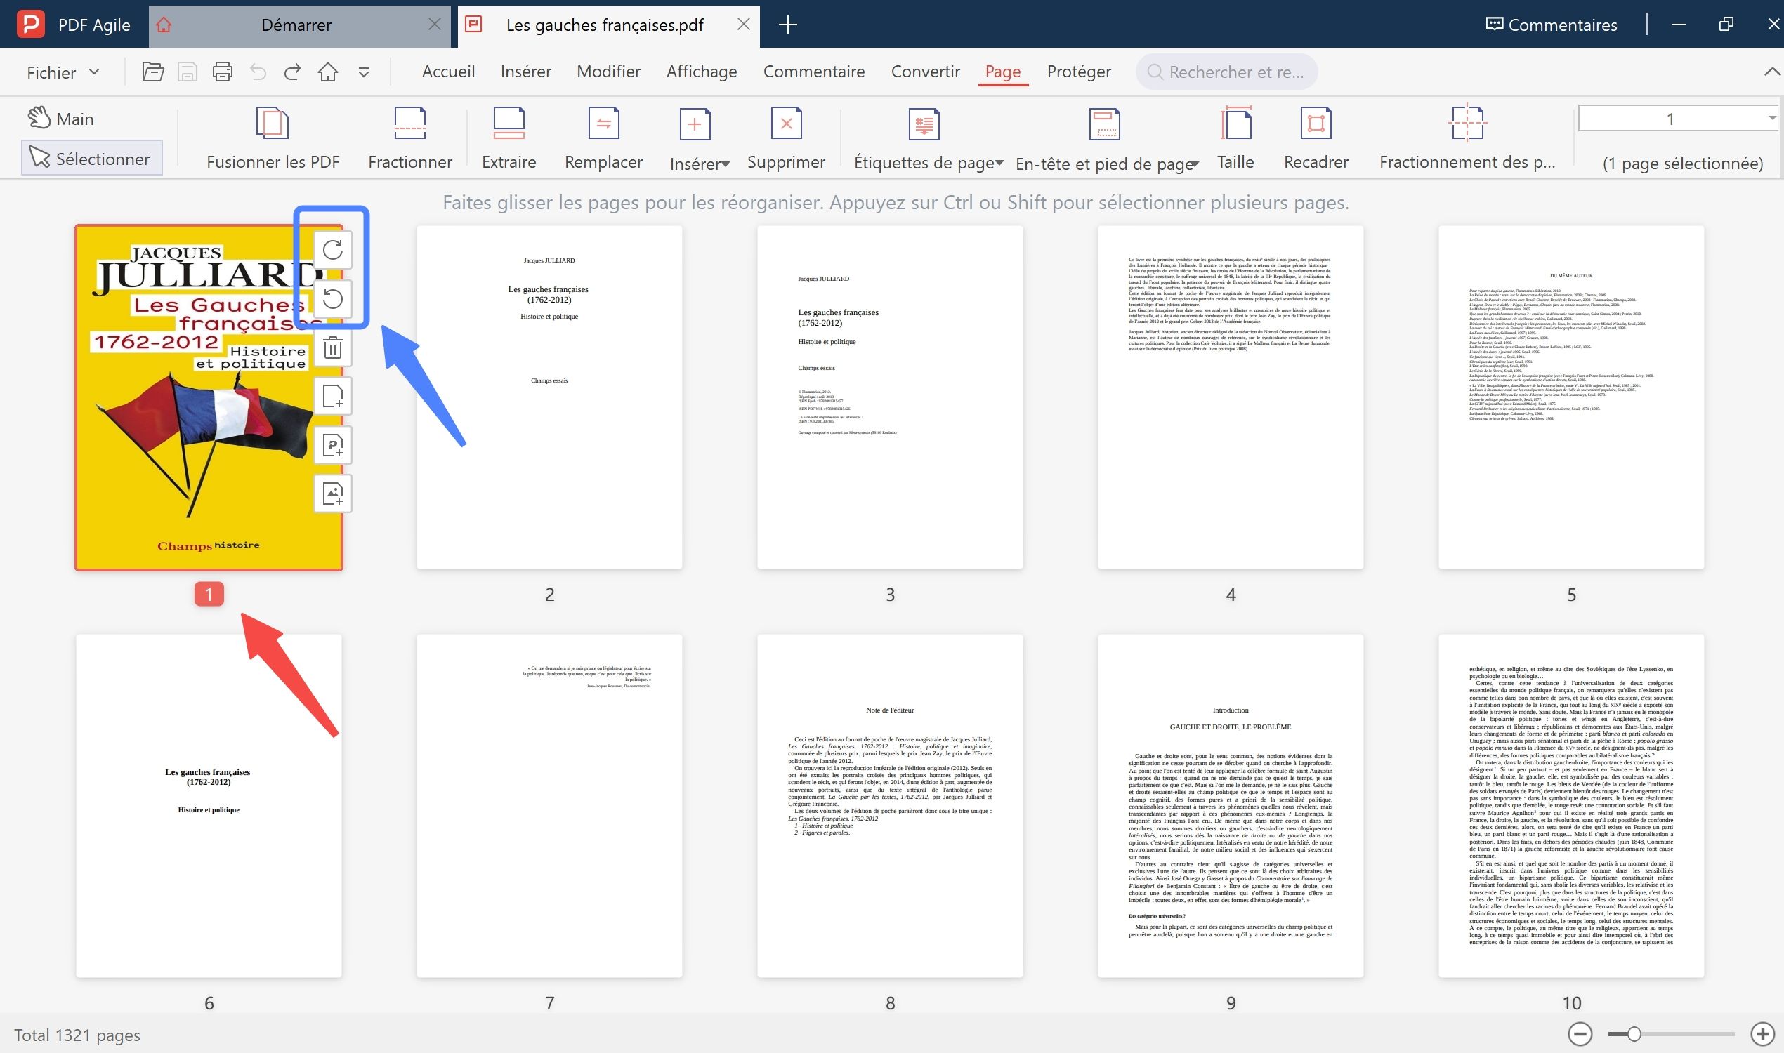Click Fusionner les PDF icon
Screen dimensions: 1784x1053
pos(273,124)
